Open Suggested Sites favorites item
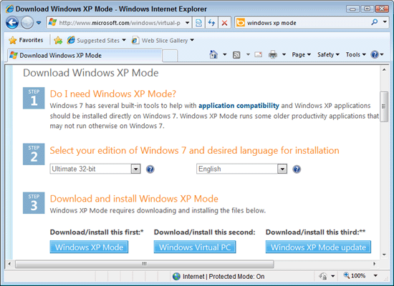Screen dimensions: 394x286 pyautogui.click(x=96, y=40)
